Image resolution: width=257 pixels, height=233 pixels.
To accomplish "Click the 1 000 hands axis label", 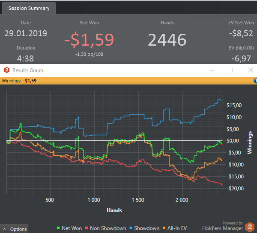I will (x=94, y=200).
